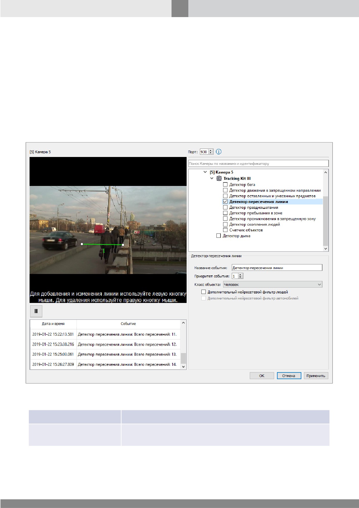
Task: Select event row 2019-01-22 15:26:27.809
Action: coord(105,364)
